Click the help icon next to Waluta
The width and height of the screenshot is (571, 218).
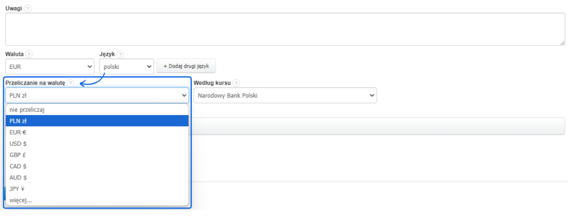click(29, 54)
